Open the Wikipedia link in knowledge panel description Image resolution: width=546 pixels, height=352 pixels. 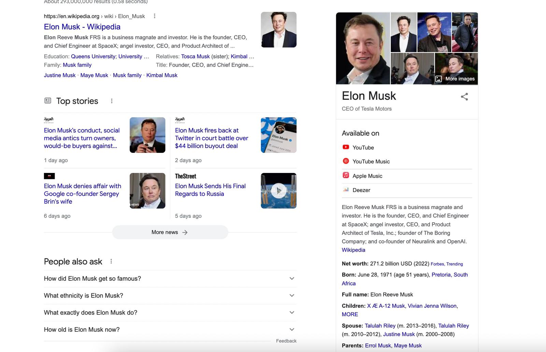[354, 250]
